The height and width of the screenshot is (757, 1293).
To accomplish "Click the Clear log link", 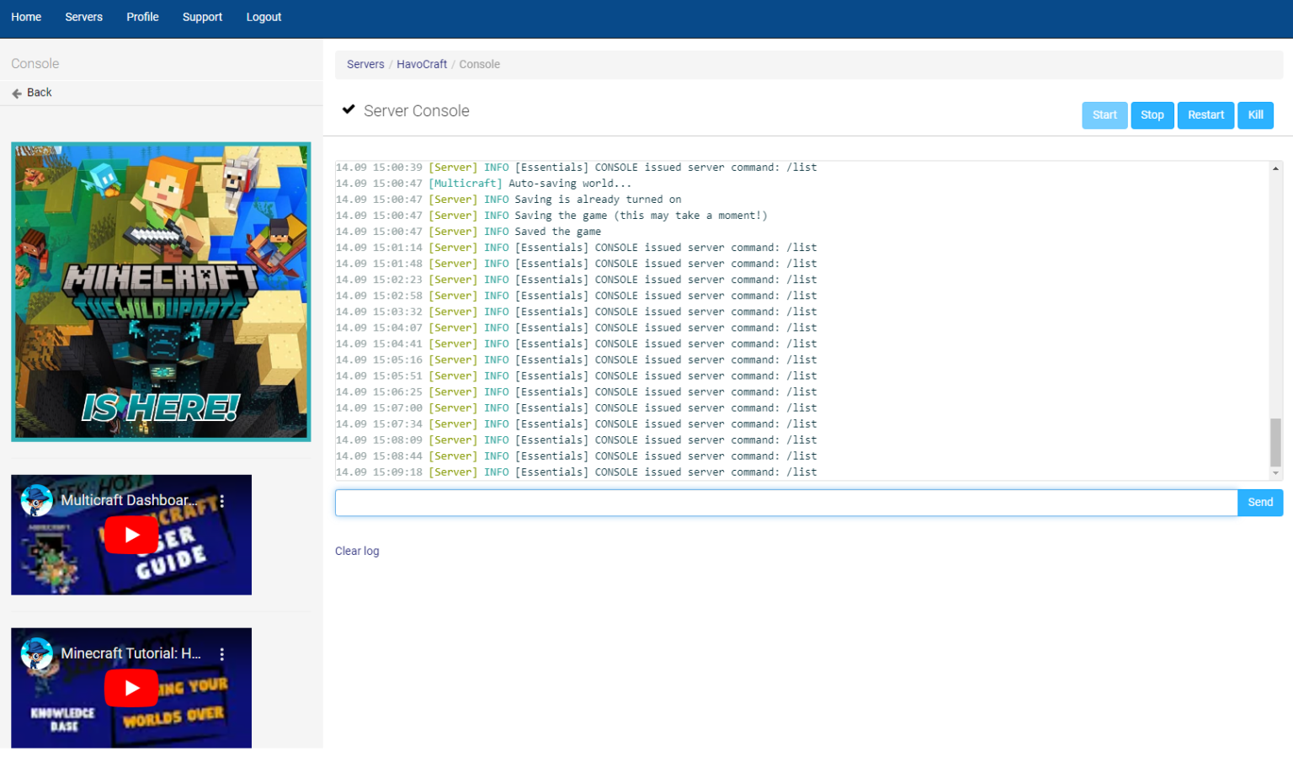I will click(x=357, y=552).
